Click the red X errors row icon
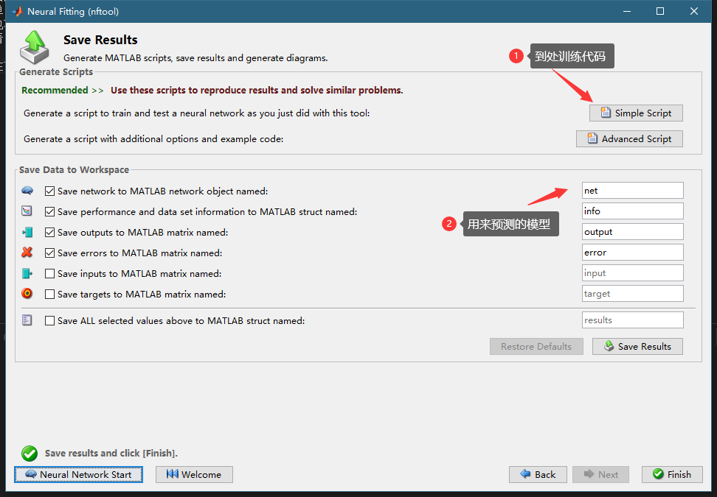The height and width of the screenshot is (497, 717). [x=27, y=253]
